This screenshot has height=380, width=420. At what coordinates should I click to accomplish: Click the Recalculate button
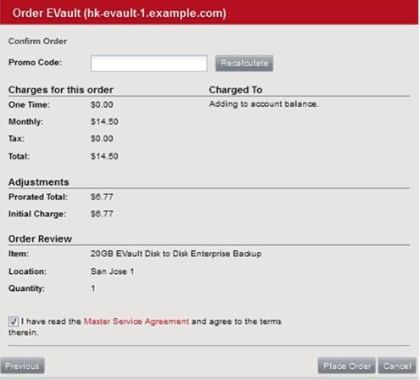tap(244, 63)
